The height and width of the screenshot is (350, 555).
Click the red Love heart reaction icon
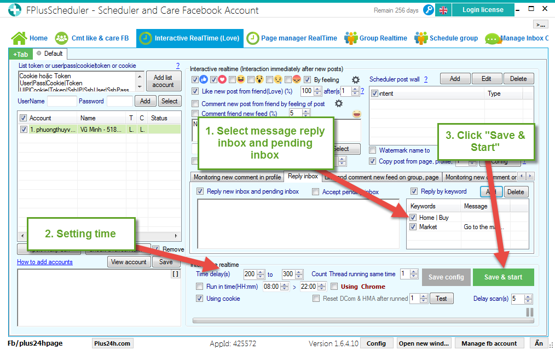click(x=222, y=79)
